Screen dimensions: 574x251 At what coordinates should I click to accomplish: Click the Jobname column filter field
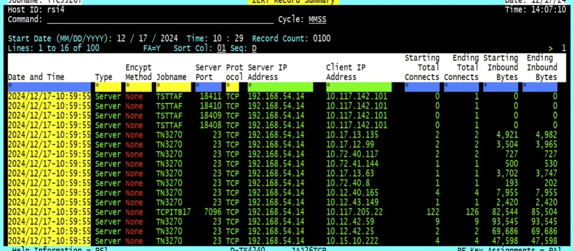[173, 87]
